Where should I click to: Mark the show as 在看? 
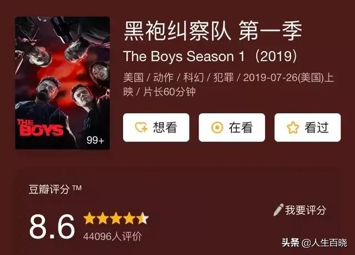[232, 128]
